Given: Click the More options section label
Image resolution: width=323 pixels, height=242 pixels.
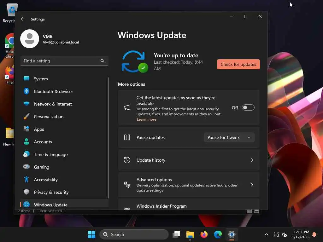Looking at the screenshot, I should 132,84.
